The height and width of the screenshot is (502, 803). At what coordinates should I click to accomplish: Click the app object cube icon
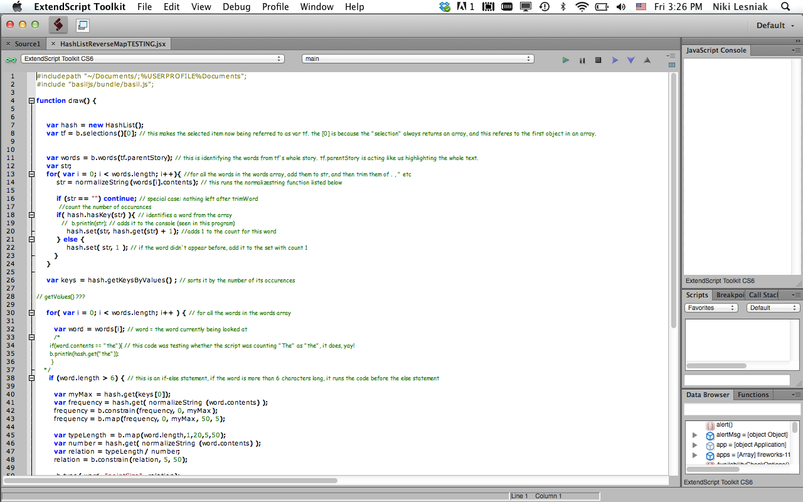tap(710, 446)
